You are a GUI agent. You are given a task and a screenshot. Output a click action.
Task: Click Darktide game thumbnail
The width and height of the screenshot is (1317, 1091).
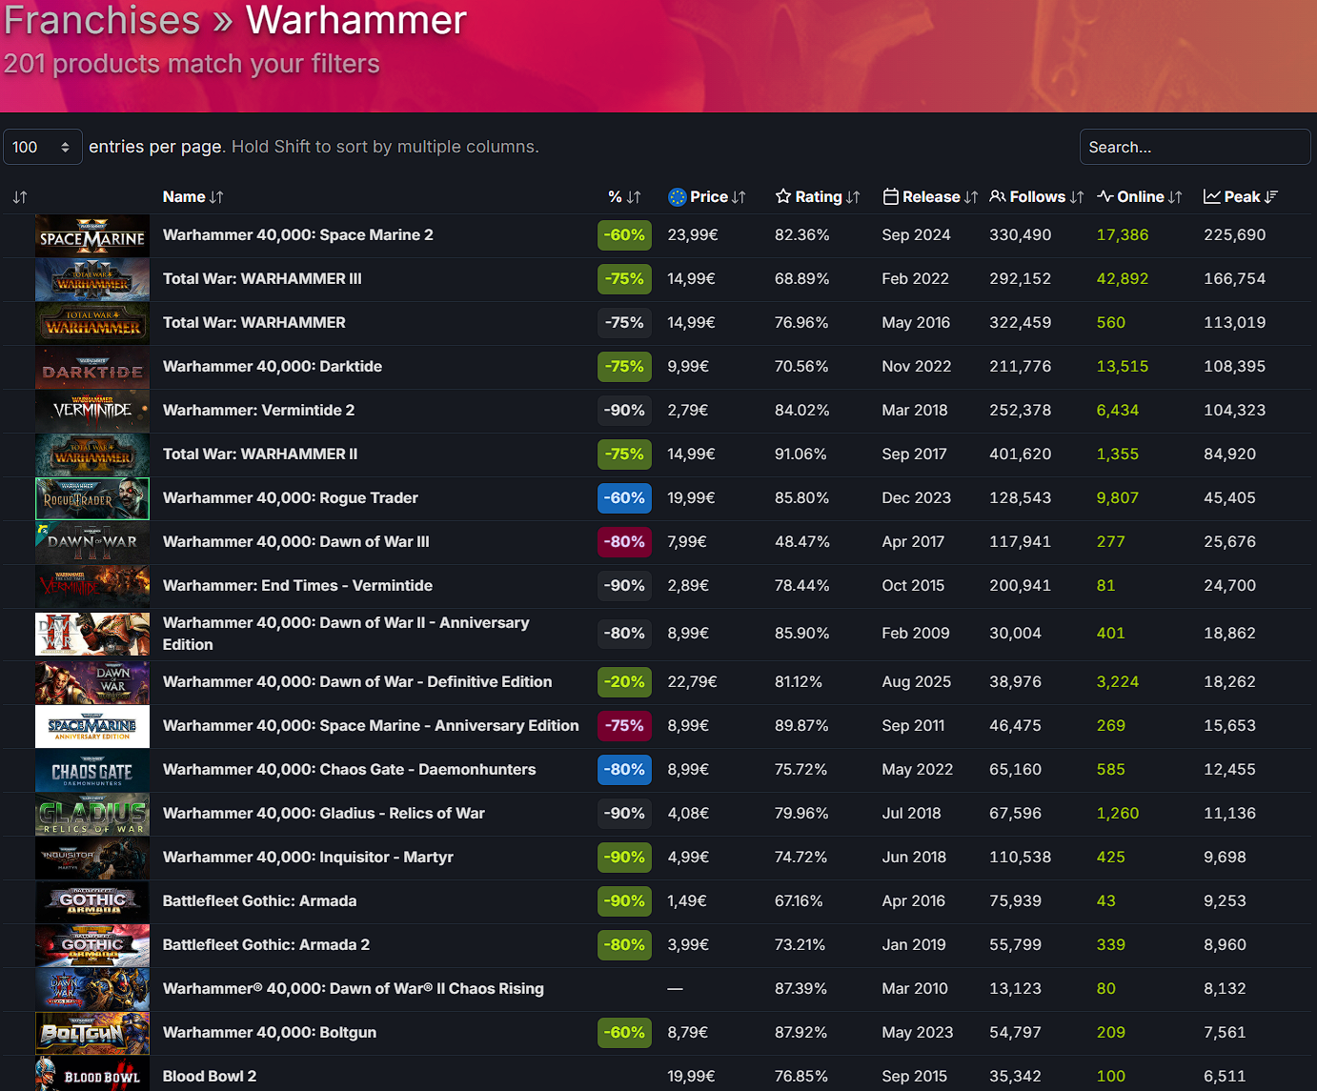[92, 367]
